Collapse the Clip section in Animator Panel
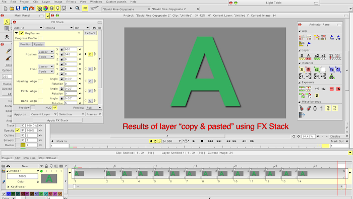This screenshot has height=199, width=353. point(300,31)
